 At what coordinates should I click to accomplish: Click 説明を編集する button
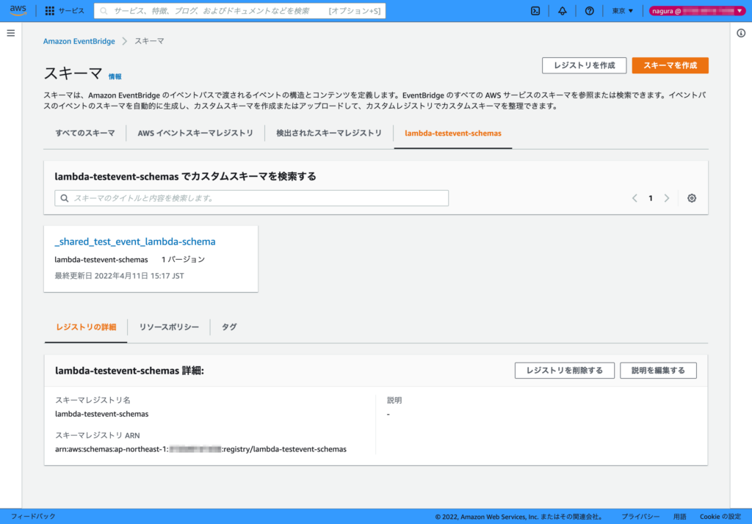pos(658,371)
